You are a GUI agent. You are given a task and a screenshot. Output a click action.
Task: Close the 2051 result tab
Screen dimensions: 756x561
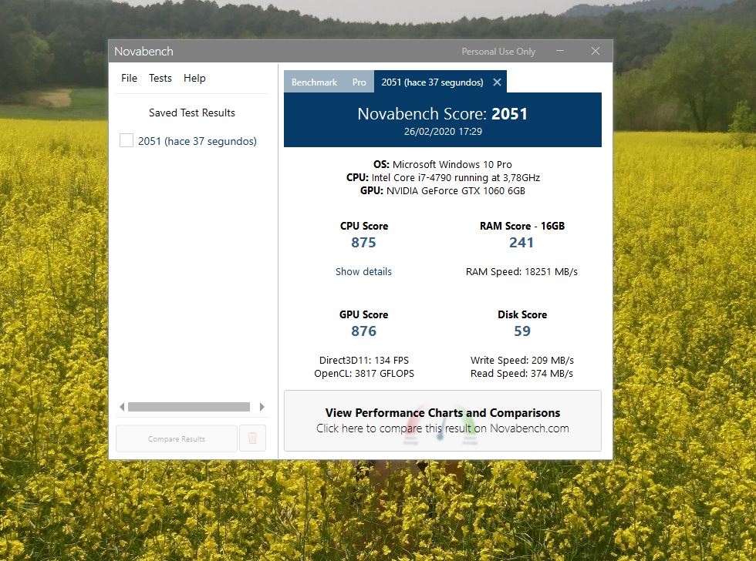point(497,82)
